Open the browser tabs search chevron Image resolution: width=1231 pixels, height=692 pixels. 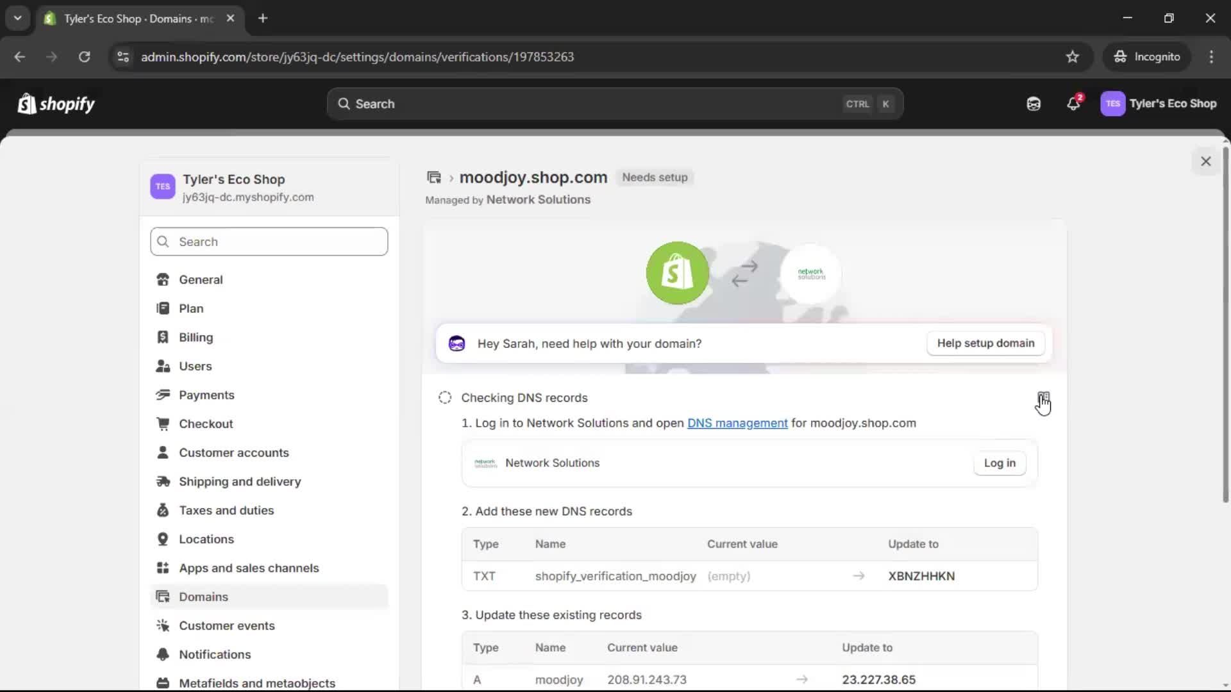[x=17, y=18]
